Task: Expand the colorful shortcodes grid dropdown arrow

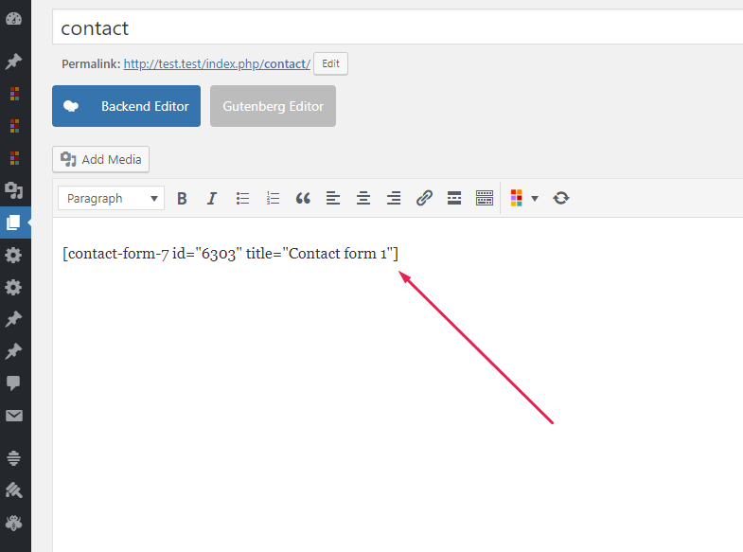Action: (535, 198)
